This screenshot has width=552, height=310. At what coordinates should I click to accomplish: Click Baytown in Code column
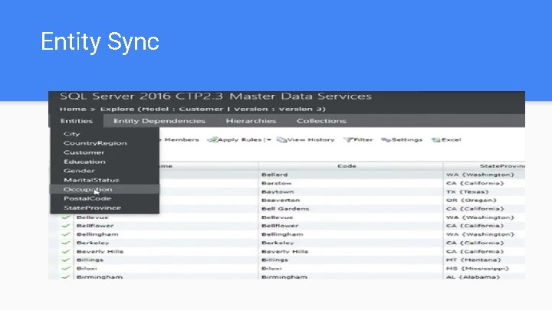pyautogui.click(x=278, y=192)
